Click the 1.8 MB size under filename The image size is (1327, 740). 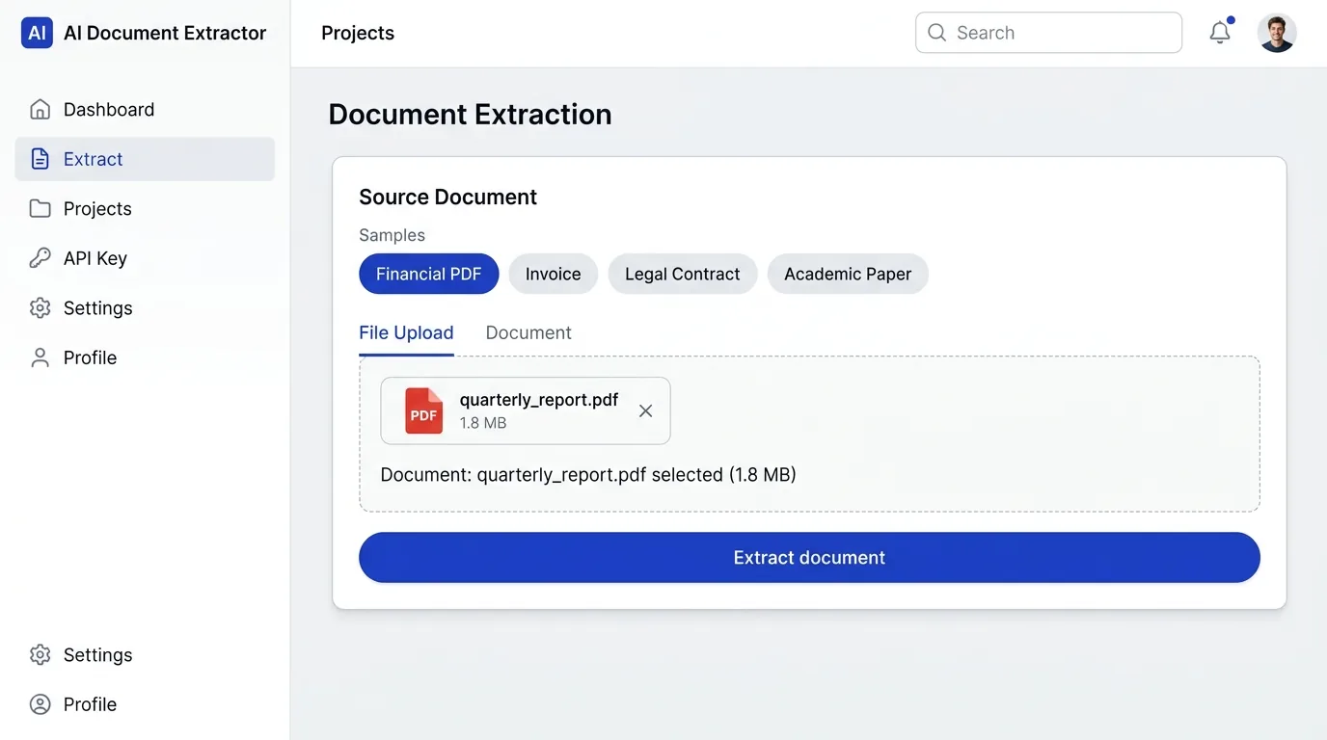pos(483,423)
